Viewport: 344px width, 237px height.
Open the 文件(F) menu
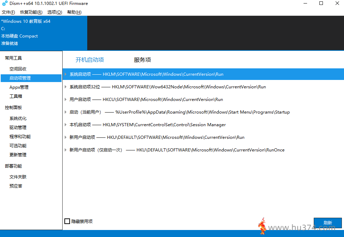click(8, 12)
